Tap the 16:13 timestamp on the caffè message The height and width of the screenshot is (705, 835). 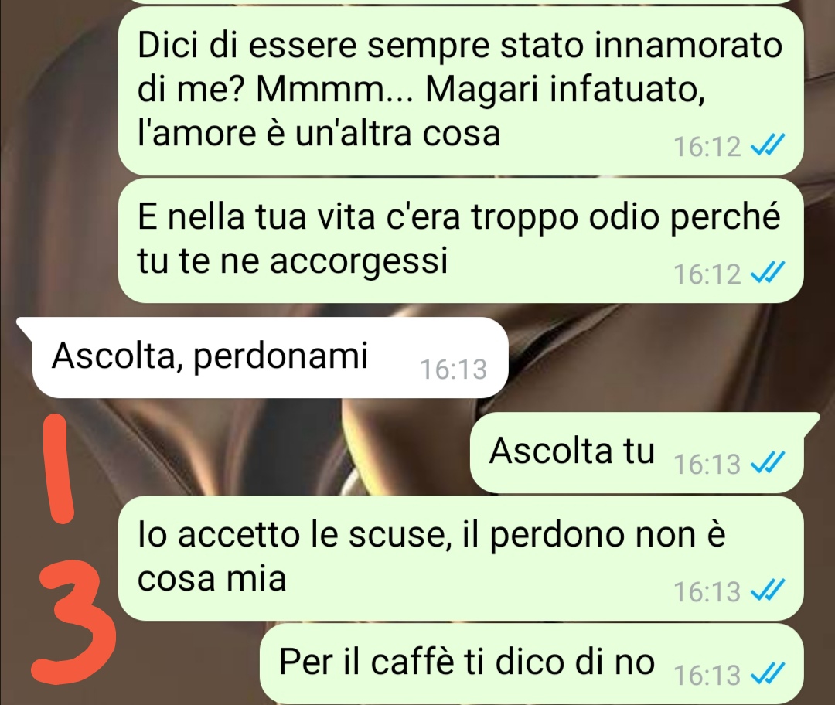tap(707, 676)
